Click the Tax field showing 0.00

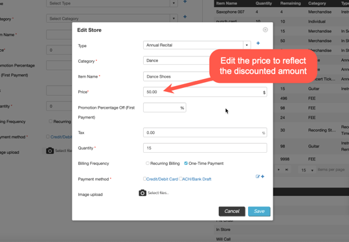tap(205, 133)
